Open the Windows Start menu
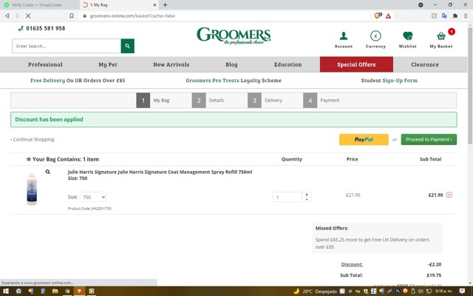This screenshot has height=296, width=473. coord(6,291)
